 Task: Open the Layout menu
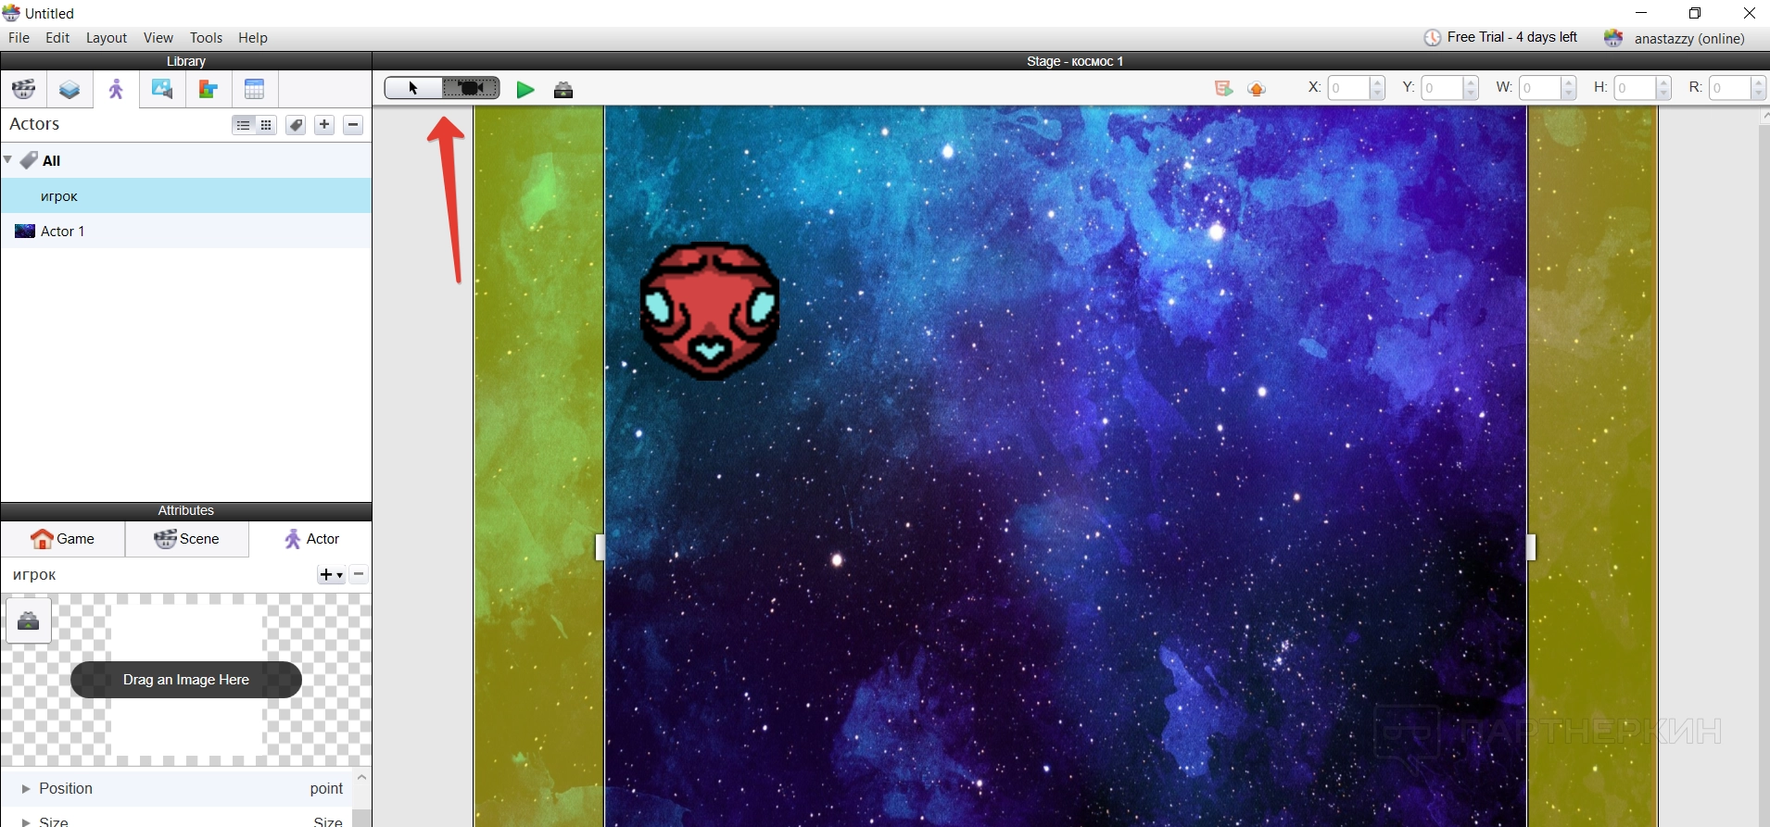tap(107, 38)
